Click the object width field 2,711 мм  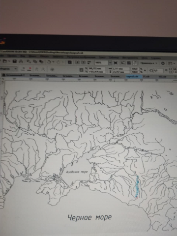click(121, 69)
